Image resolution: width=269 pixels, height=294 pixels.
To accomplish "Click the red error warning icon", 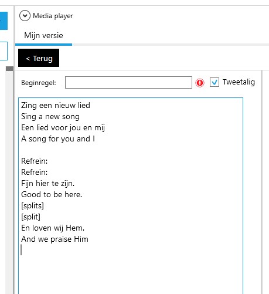I will pos(200,83).
